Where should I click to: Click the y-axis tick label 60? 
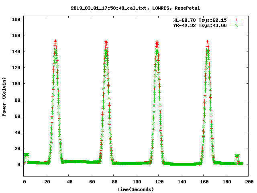click(17, 116)
